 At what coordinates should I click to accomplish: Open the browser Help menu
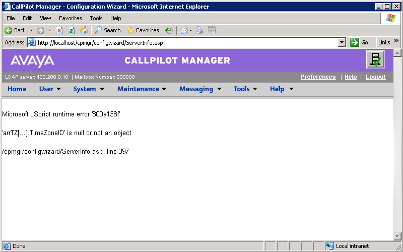pos(116,18)
